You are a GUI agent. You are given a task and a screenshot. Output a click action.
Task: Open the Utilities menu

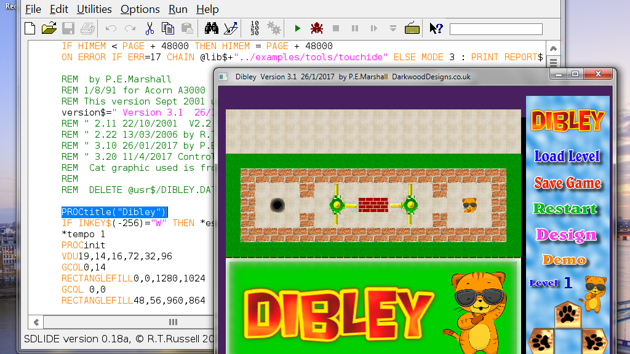coord(94,9)
